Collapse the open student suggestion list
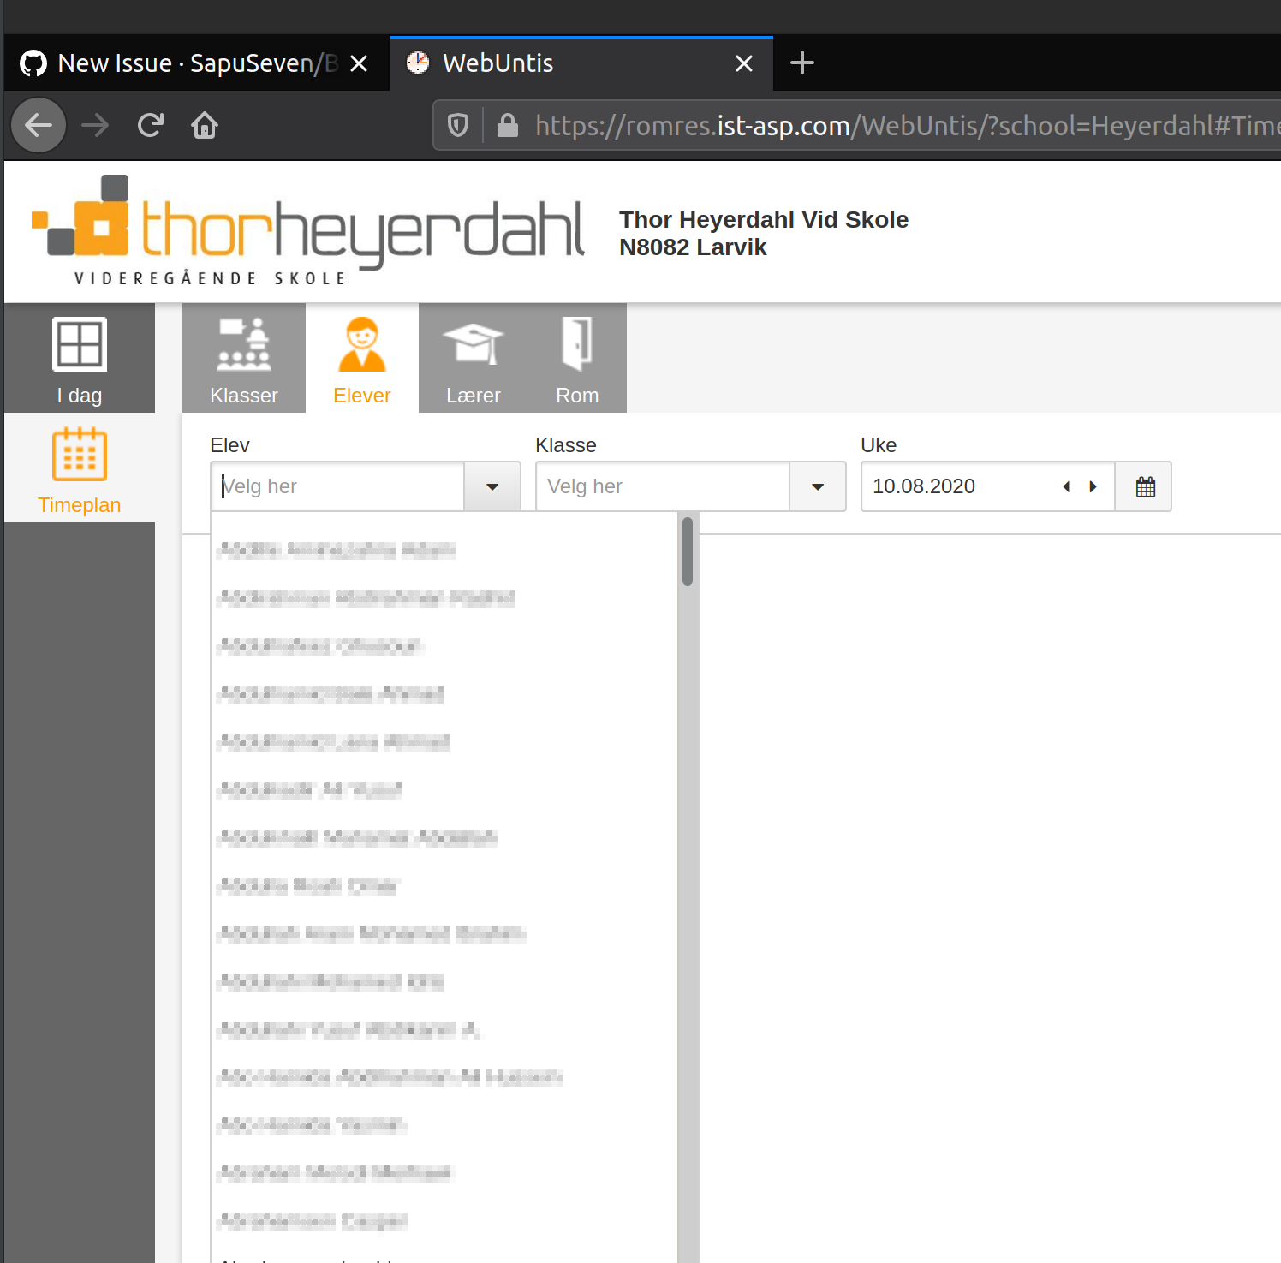Viewport: 1281px width, 1263px height. (492, 486)
